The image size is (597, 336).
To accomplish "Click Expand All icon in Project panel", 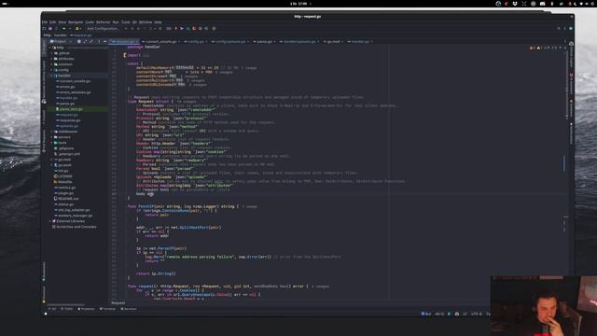I will click(85, 41).
